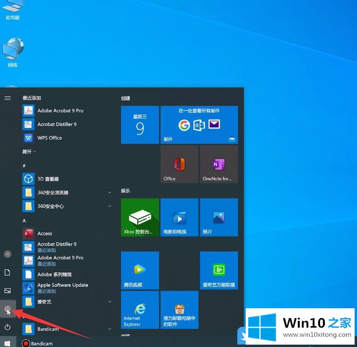Open the 腾讯视频 tile
Screen dimensions: 357x347
tap(140, 270)
